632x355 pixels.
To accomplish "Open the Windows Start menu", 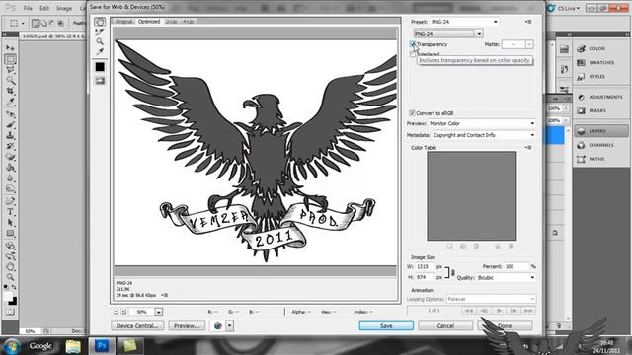I will pyautogui.click(x=12, y=346).
